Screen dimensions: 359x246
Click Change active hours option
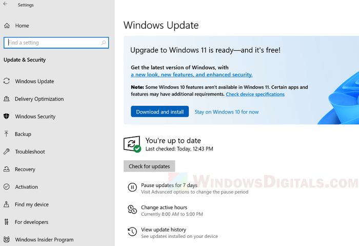tap(164, 207)
